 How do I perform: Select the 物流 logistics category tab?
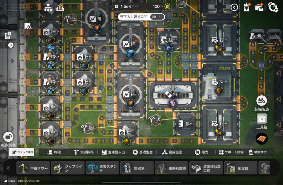point(54,152)
